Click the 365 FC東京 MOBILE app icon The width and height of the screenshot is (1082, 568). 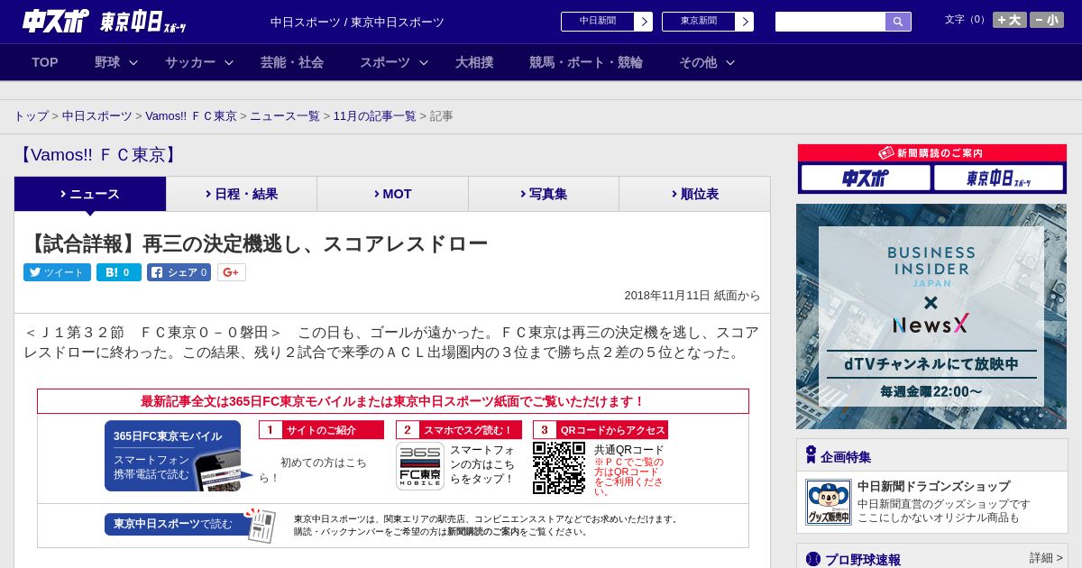[x=420, y=465]
